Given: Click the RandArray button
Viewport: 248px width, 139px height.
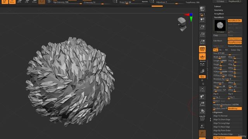Looking at the screenshot, I should (235, 108).
